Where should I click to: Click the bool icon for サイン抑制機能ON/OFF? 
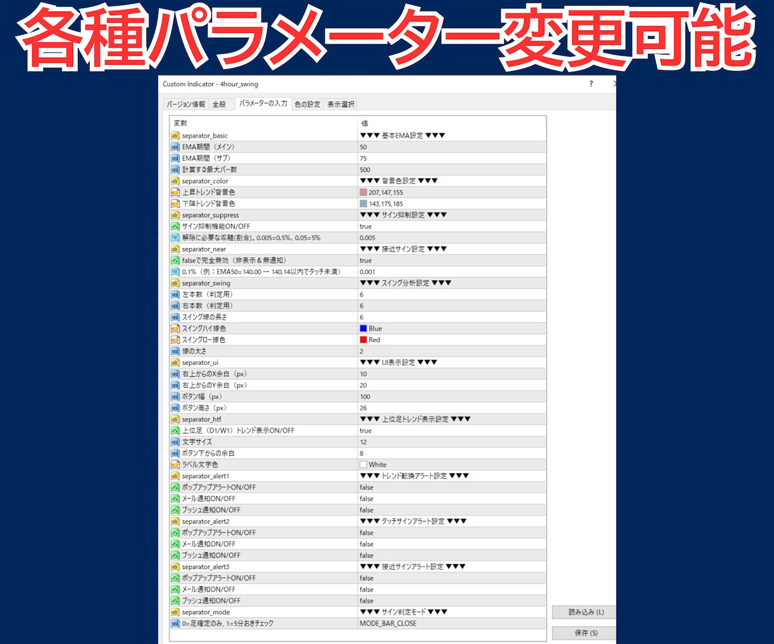[175, 227]
